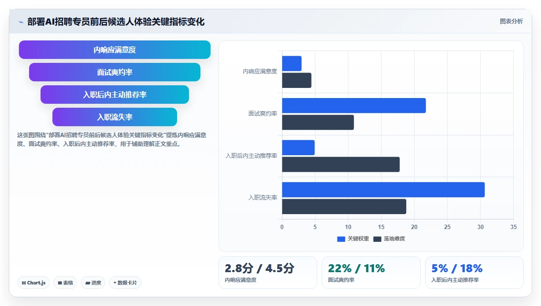The height and width of the screenshot is (306, 541).
Task: Click 面试爽约率 caption under 22% card
Action: click(341, 280)
